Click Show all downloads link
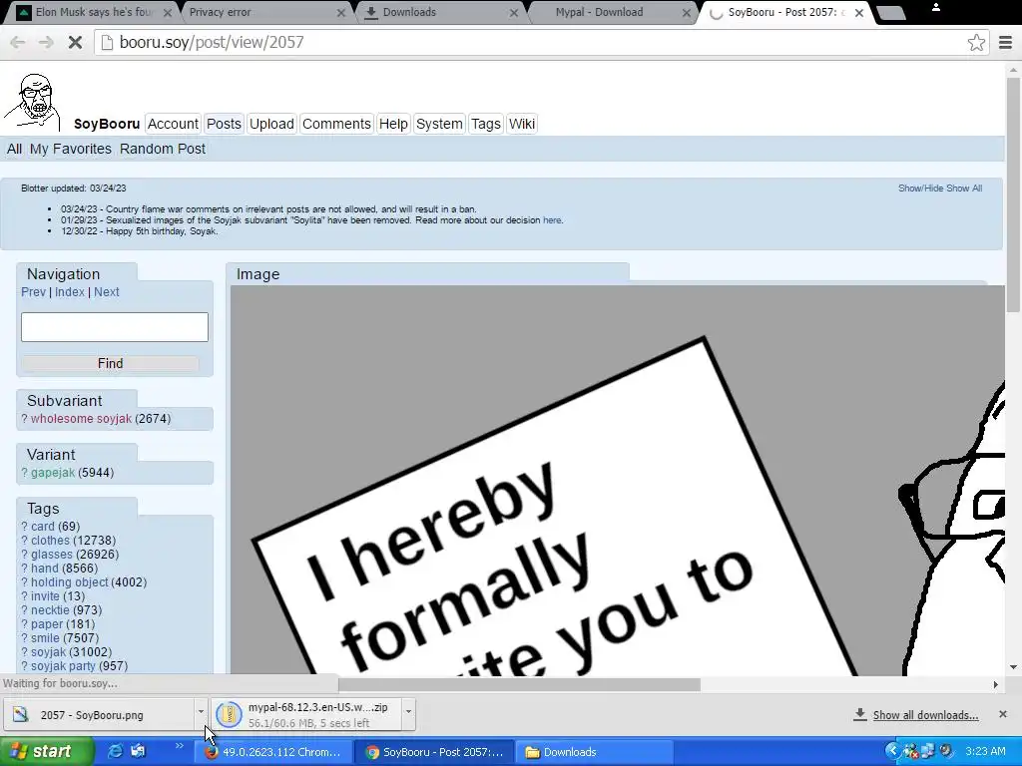 tap(925, 715)
